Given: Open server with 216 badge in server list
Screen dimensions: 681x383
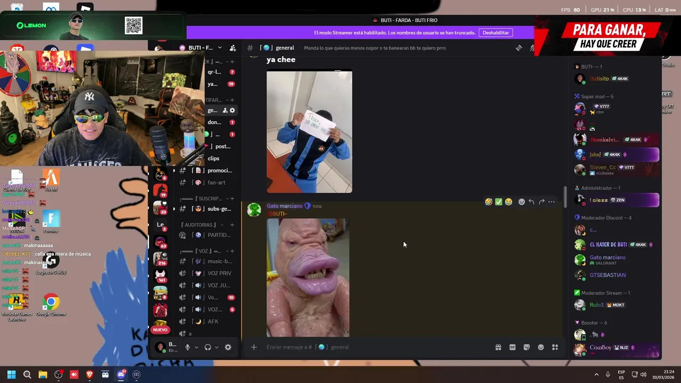Looking at the screenshot, I should tap(160, 259).
